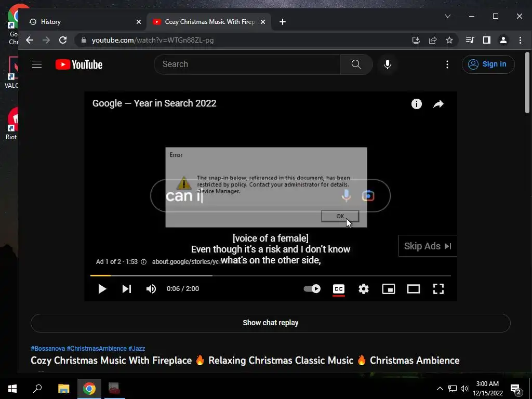Open Chrome media controls icon
This screenshot has height=399, width=532.
[470, 40]
